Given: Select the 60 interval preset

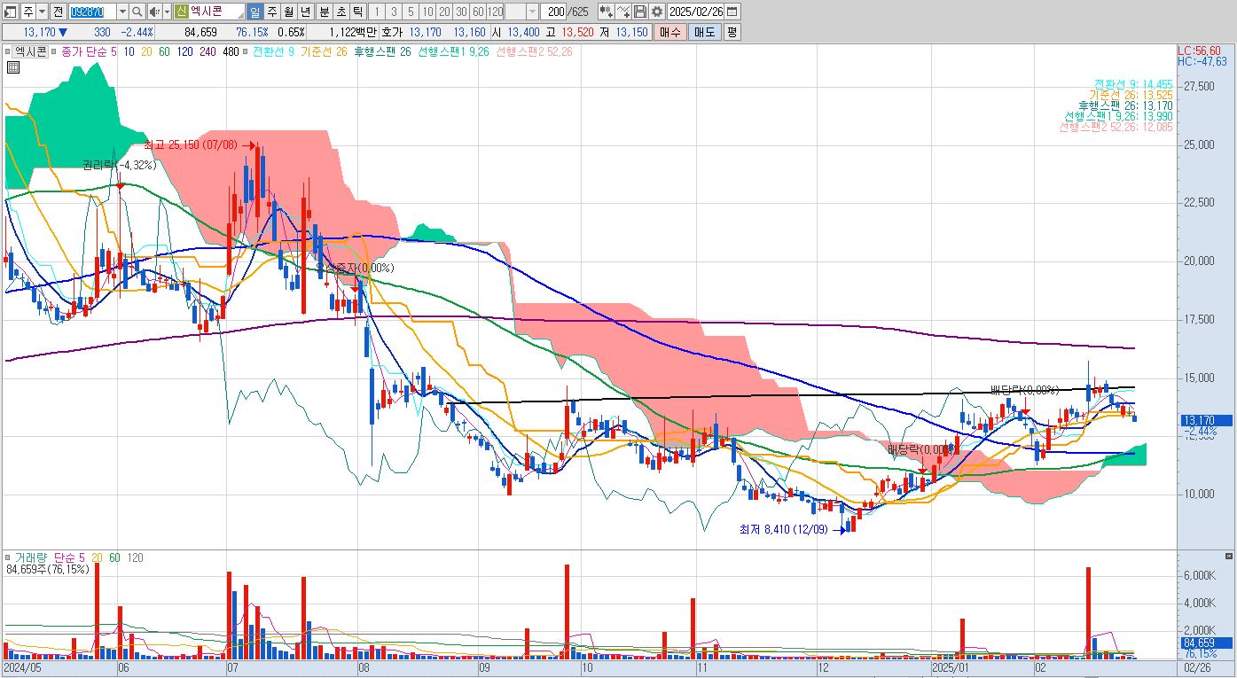Looking at the screenshot, I should tap(478, 12).
